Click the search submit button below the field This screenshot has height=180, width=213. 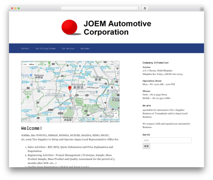(x=147, y=146)
